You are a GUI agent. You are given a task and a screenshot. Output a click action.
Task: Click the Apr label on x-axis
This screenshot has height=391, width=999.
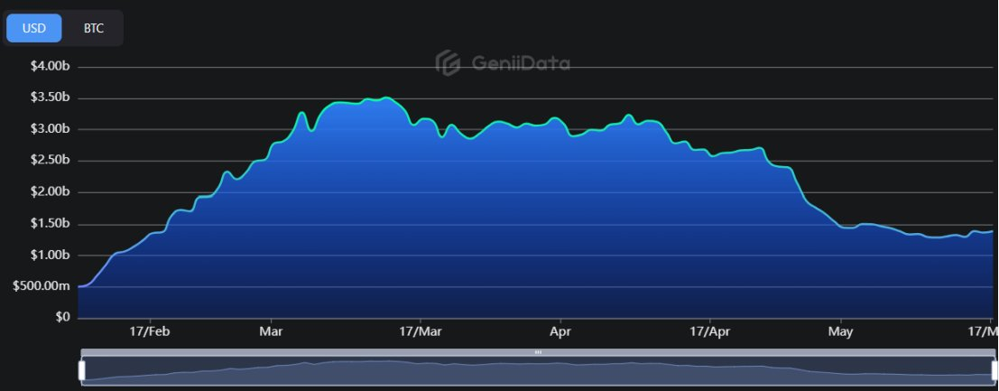(x=560, y=331)
